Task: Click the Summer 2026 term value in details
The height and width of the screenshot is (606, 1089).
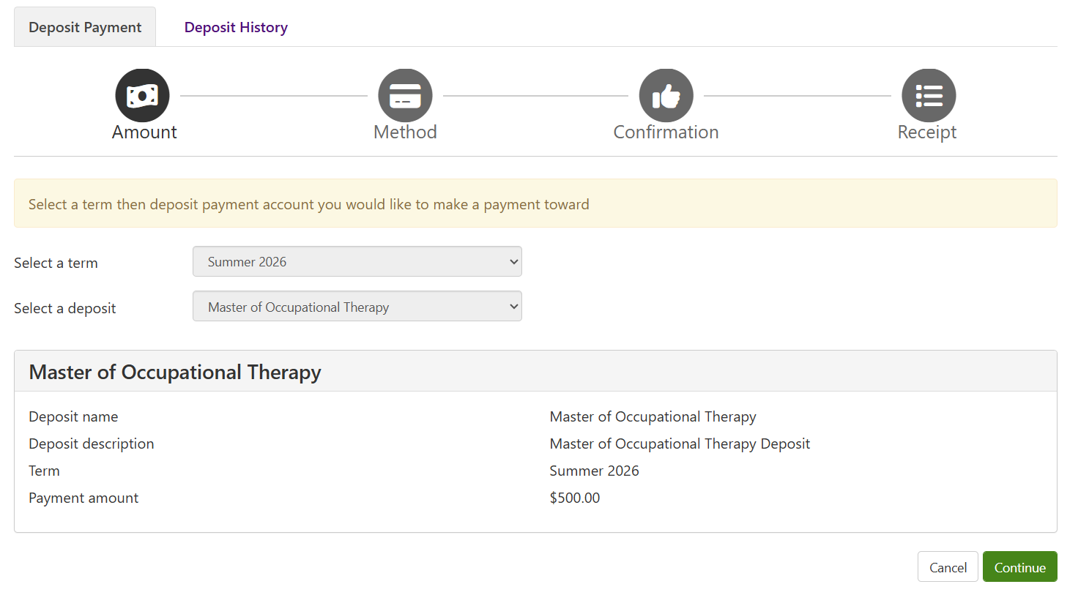Action: click(x=594, y=471)
